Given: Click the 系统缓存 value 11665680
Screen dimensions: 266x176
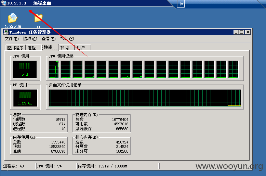Looking at the screenshot, I should coord(120,129).
